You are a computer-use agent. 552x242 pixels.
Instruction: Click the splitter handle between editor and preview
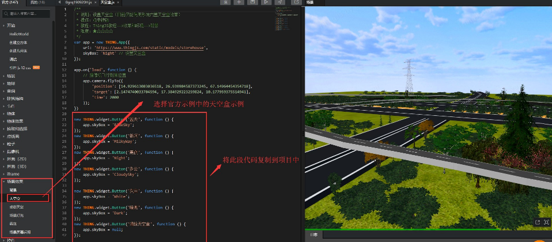pos(303,134)
